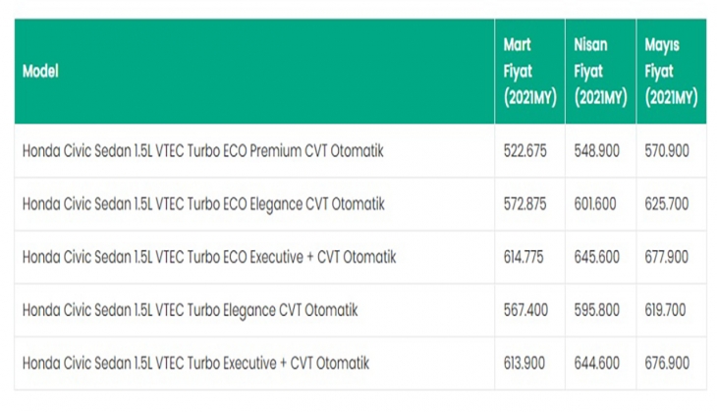Click the 601.600 April price
Image resolution: width=717 pixels, height=412 pixels.
596,204
